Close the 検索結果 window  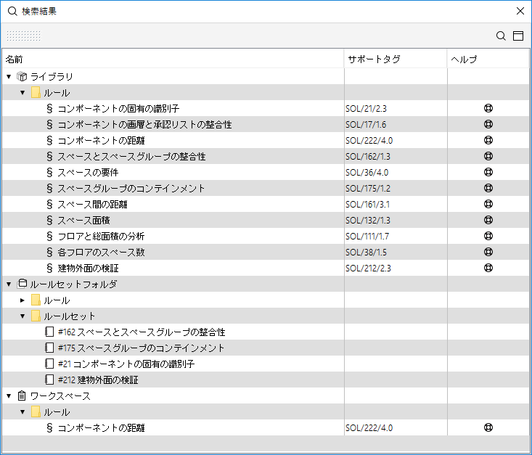520,11
